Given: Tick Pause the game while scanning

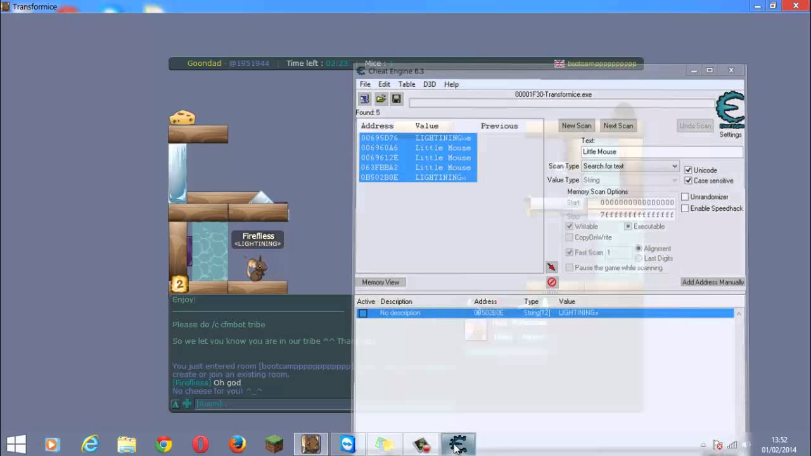Looking at the screenshot, I should click(x=570, y=268).
